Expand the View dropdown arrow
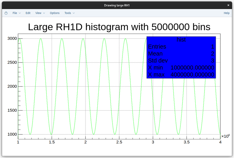Viewport: 234px width, 158px height. click(x=44, y=13)
